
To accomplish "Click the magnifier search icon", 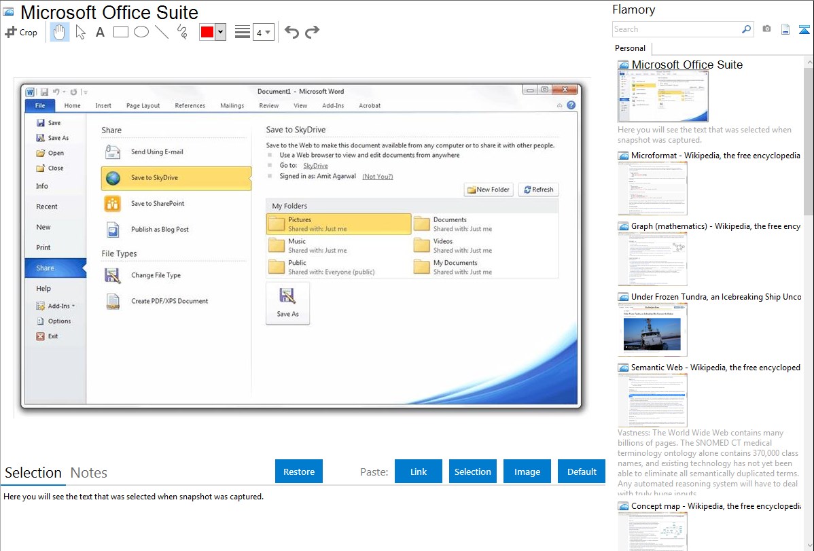I will (x=747, y=29).
